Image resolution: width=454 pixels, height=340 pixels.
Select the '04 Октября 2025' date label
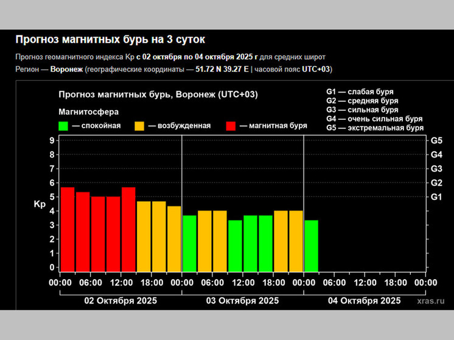click(x=364, y=301)
